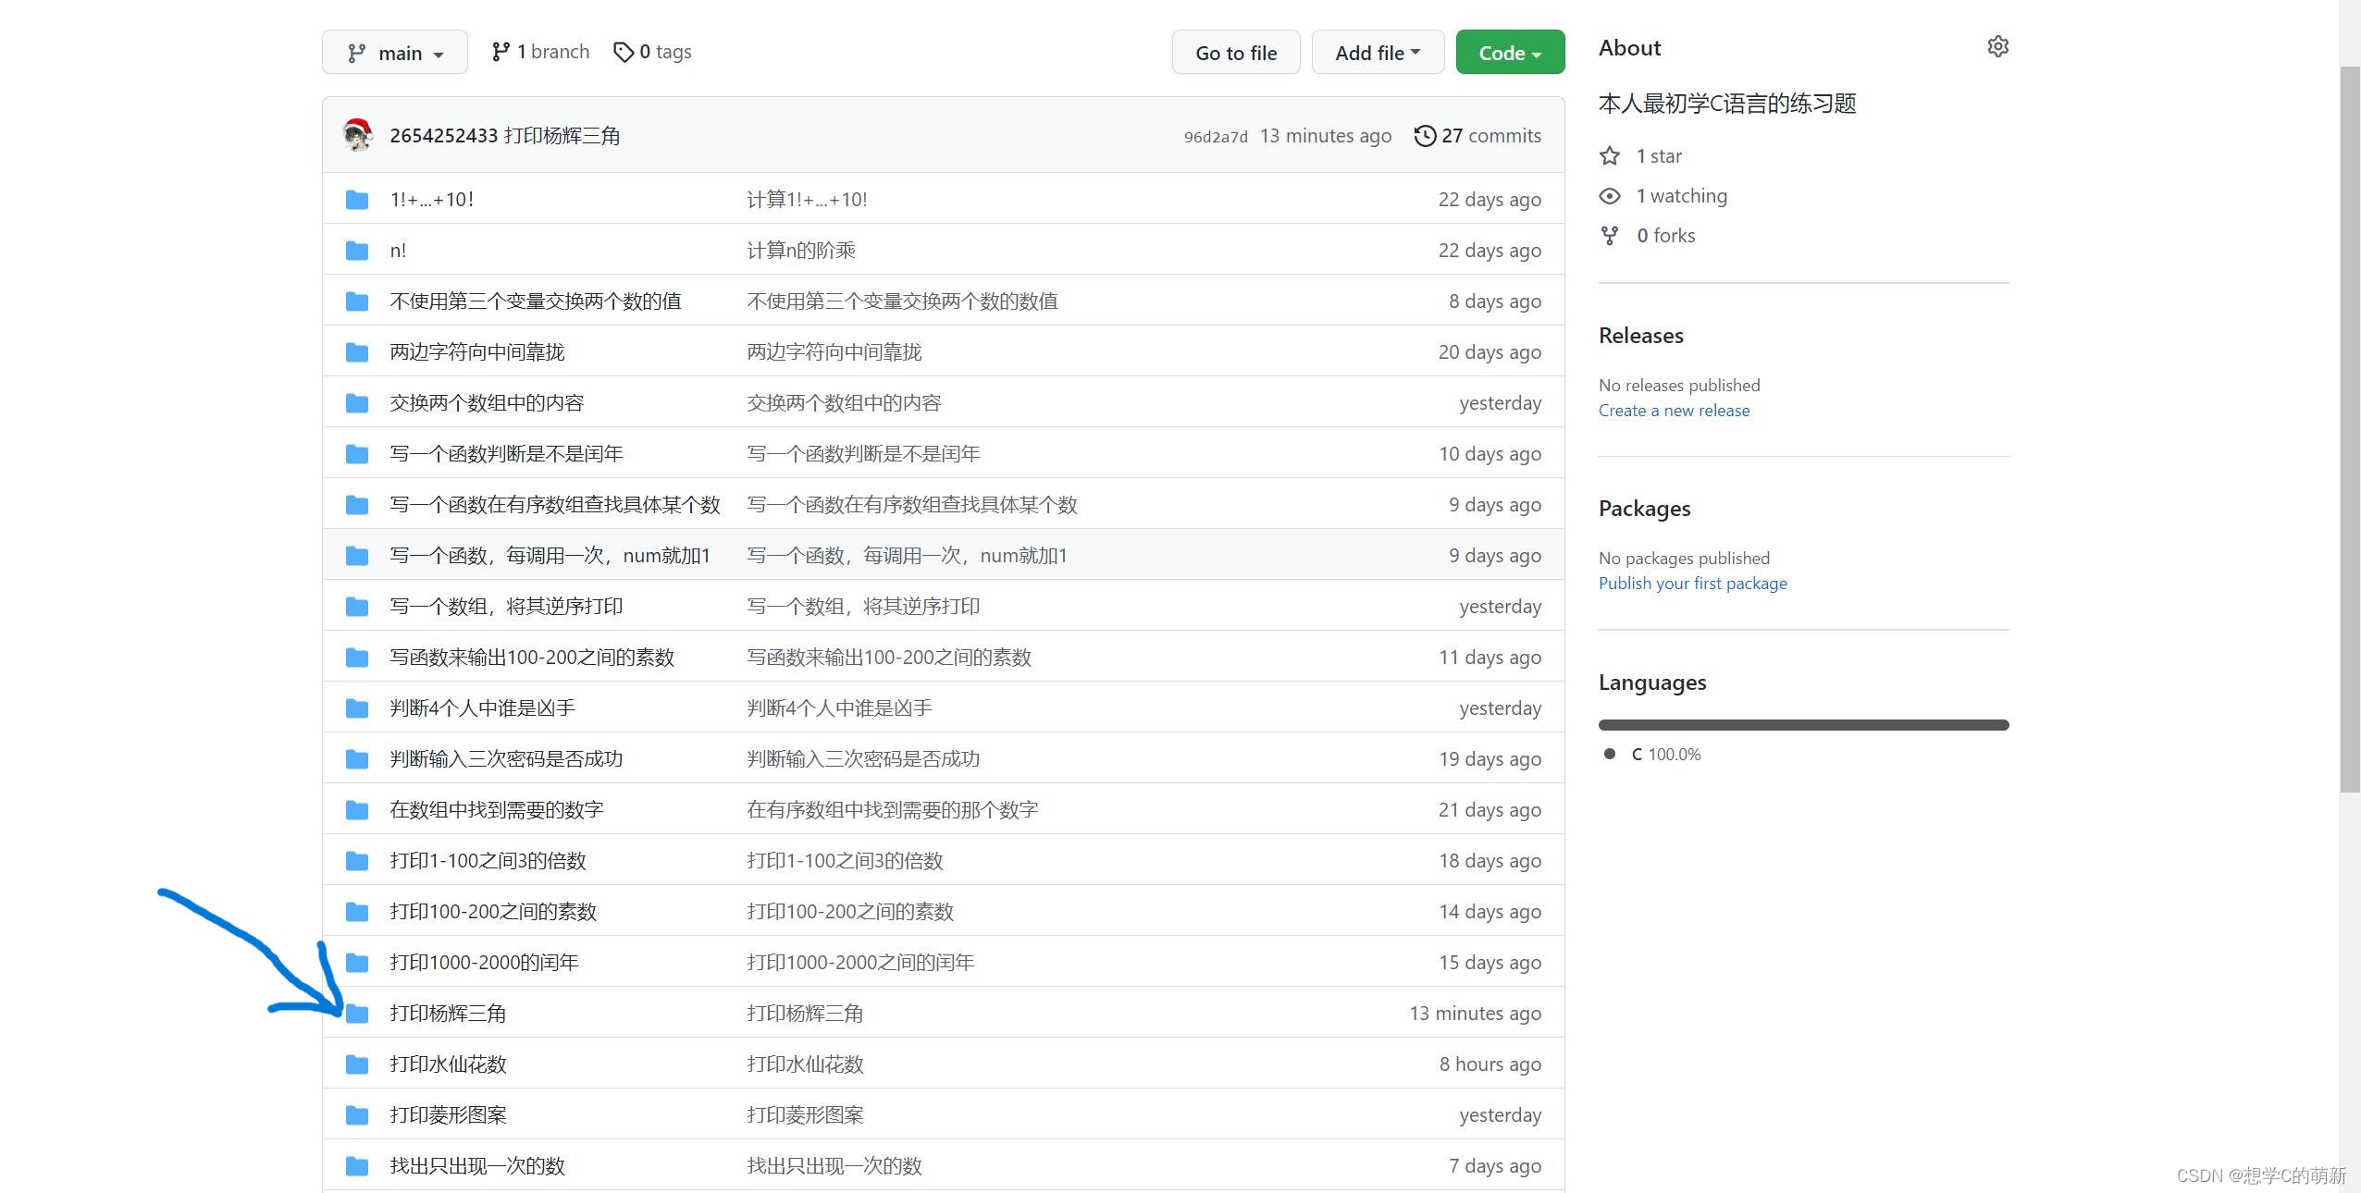Click the About settings gear icon
This screenshot has width=2361, height=1193.
tap(1997, 46)
